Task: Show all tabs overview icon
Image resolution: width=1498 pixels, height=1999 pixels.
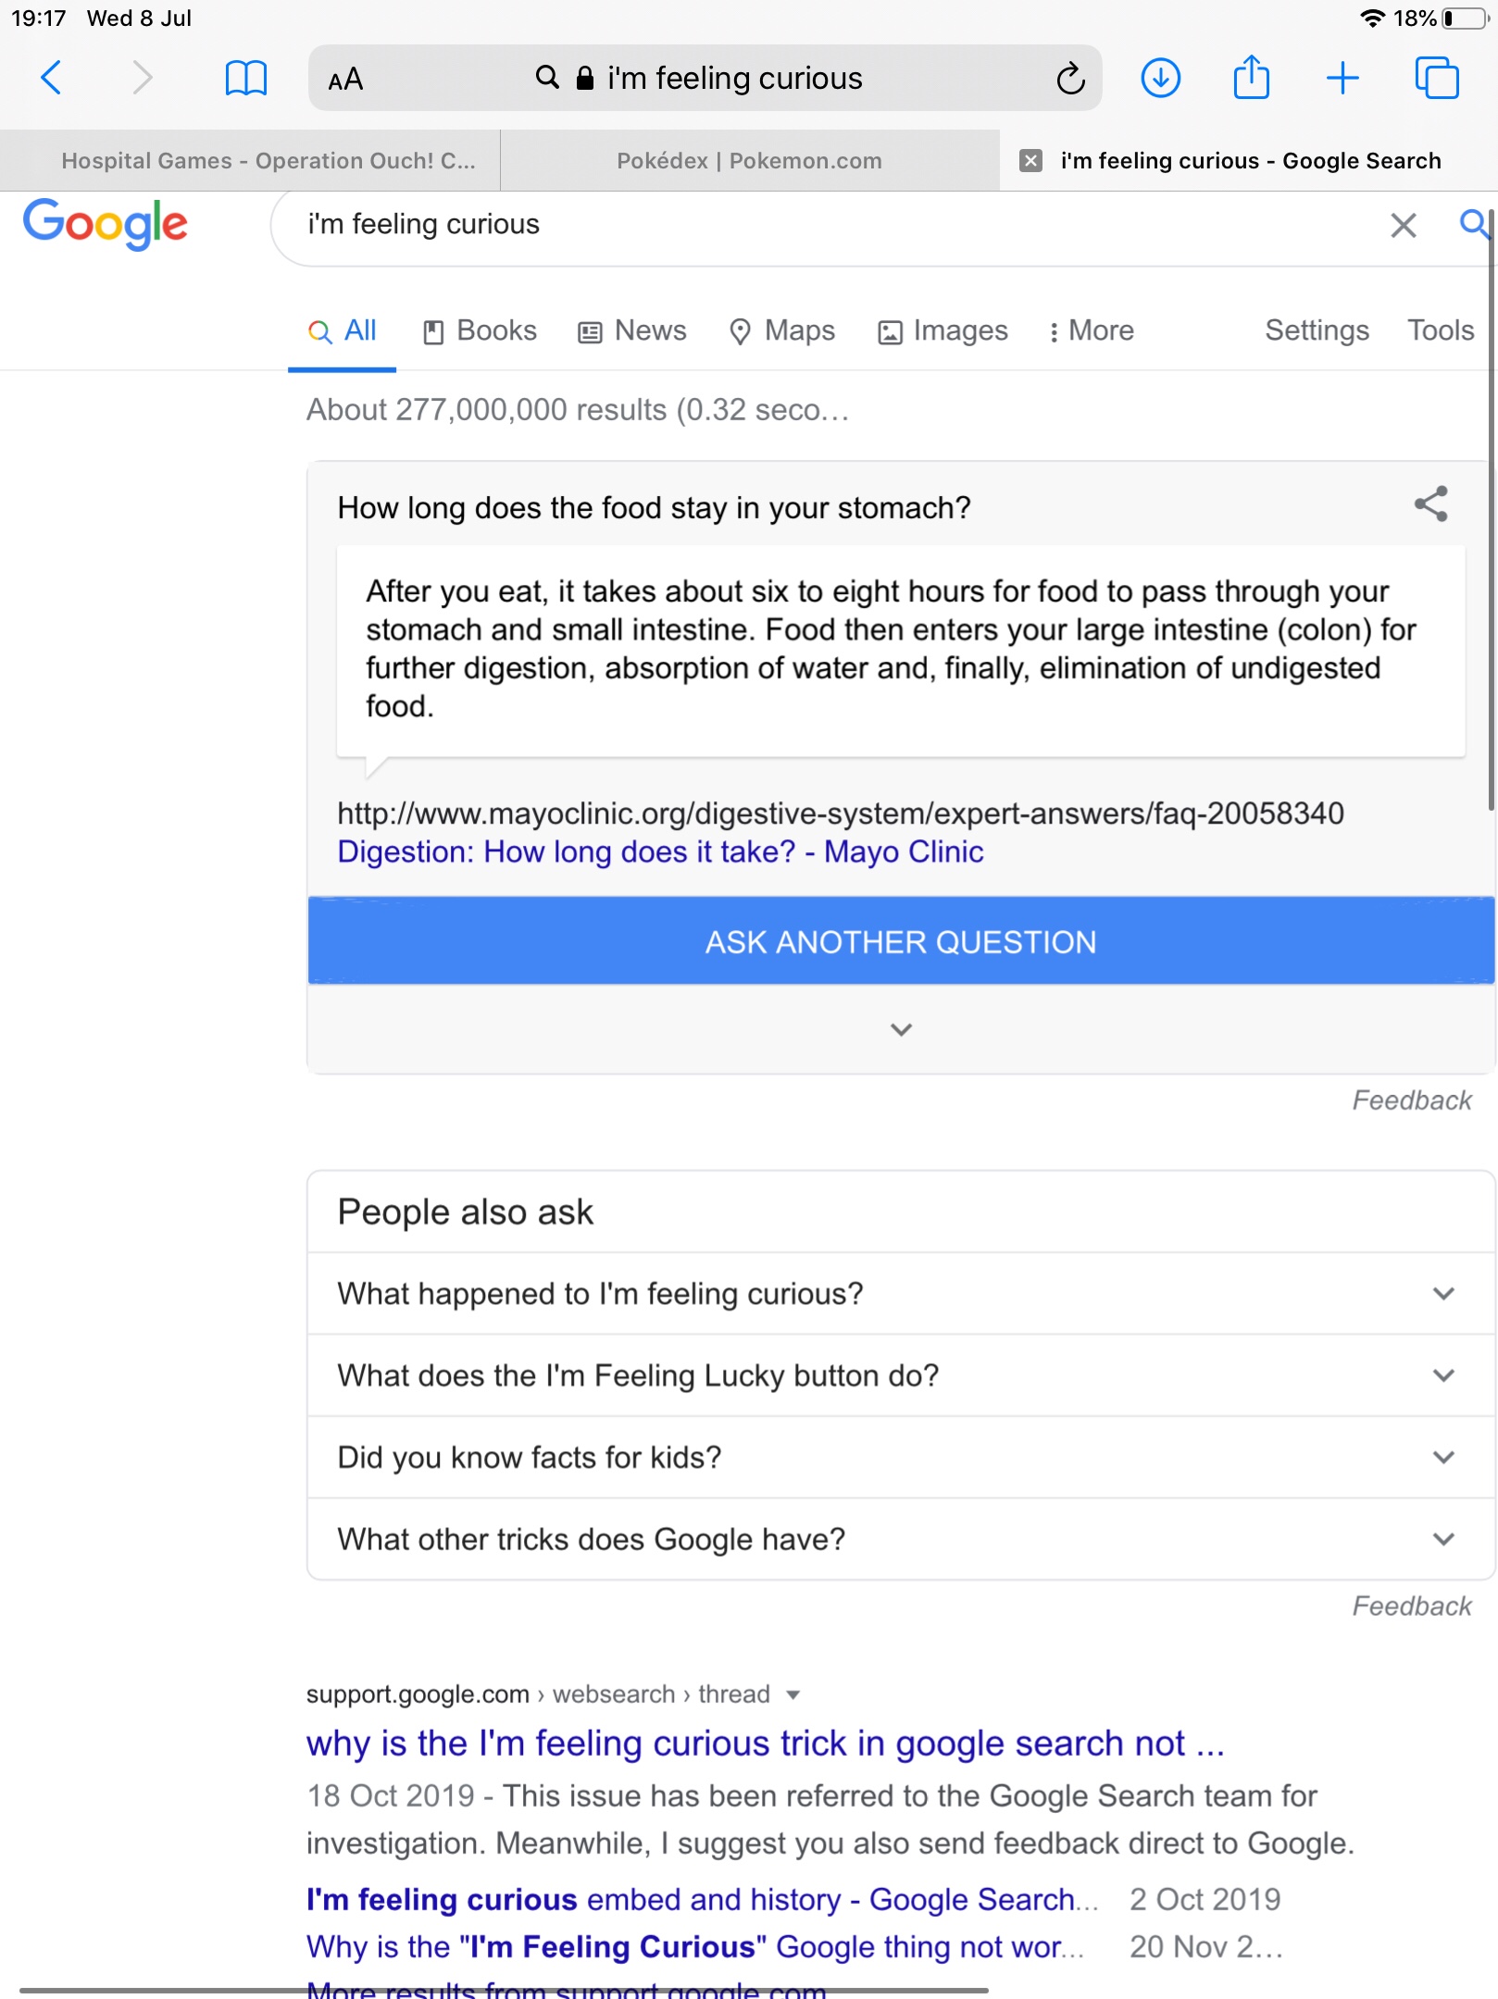Action: (1436, 78)
